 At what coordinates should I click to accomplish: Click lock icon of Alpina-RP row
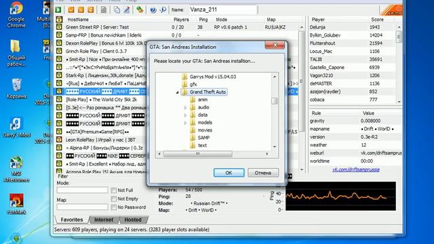[x=59, y=148]
